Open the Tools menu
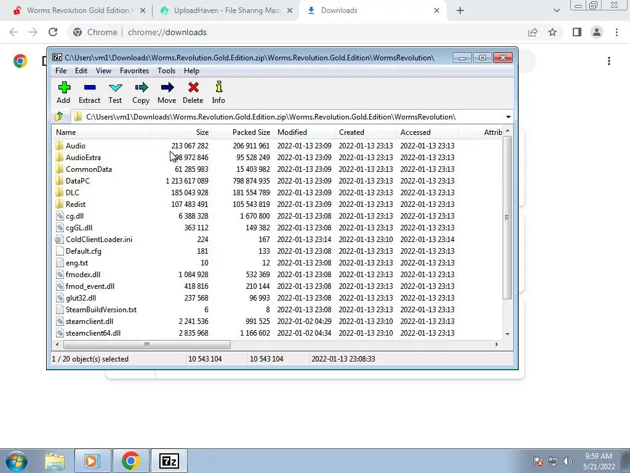 [x=166, y=71]
